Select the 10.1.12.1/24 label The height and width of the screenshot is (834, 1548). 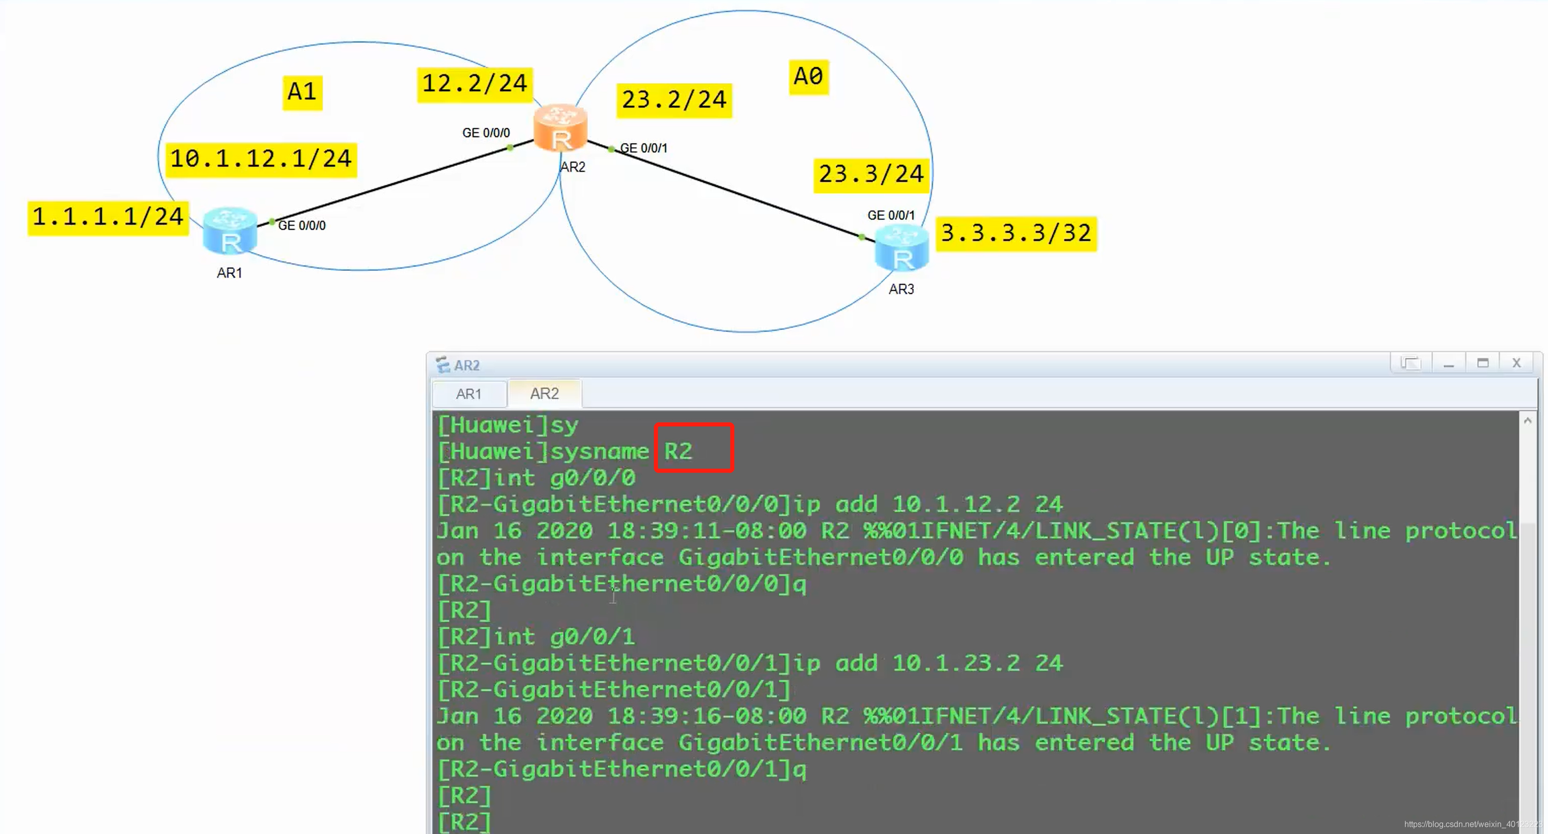point(261,159)
